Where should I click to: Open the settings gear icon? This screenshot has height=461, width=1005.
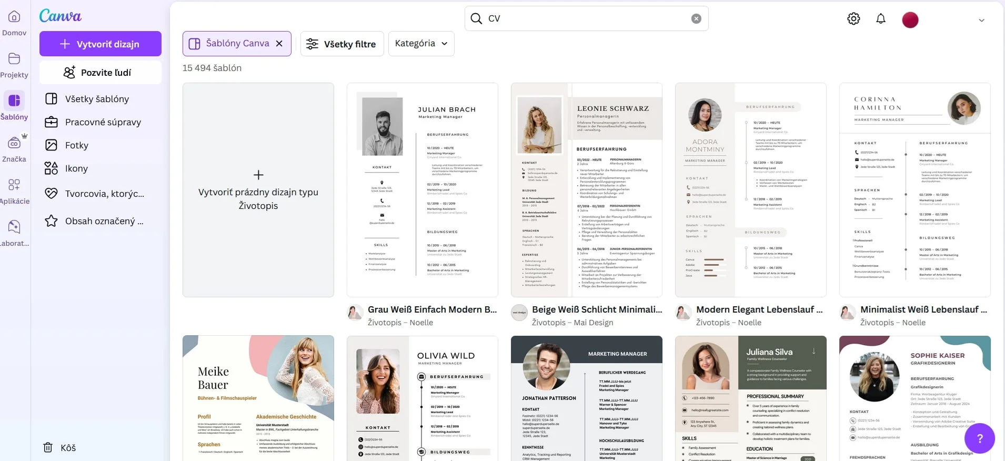point(853,19)
